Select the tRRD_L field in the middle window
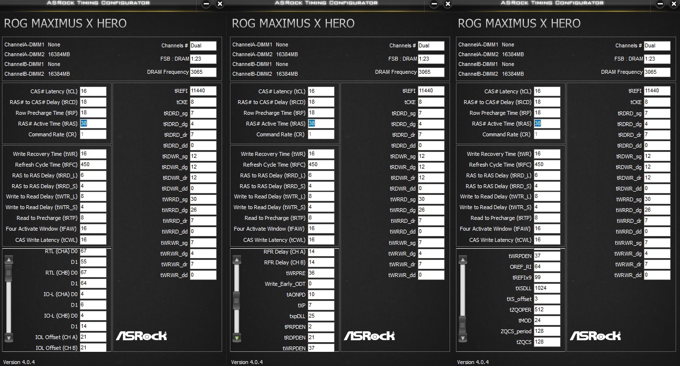 pos(321,175)
